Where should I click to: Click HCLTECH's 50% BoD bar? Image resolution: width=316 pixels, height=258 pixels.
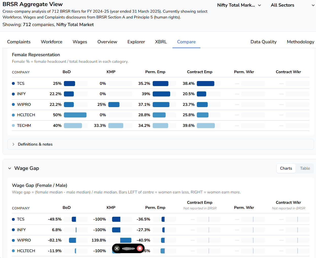point(75,115)
